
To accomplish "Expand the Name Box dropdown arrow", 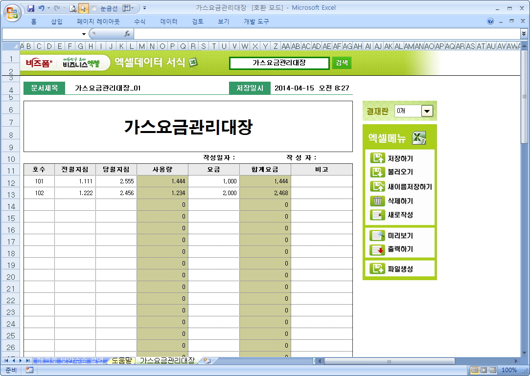I will (x=84, y=34).
